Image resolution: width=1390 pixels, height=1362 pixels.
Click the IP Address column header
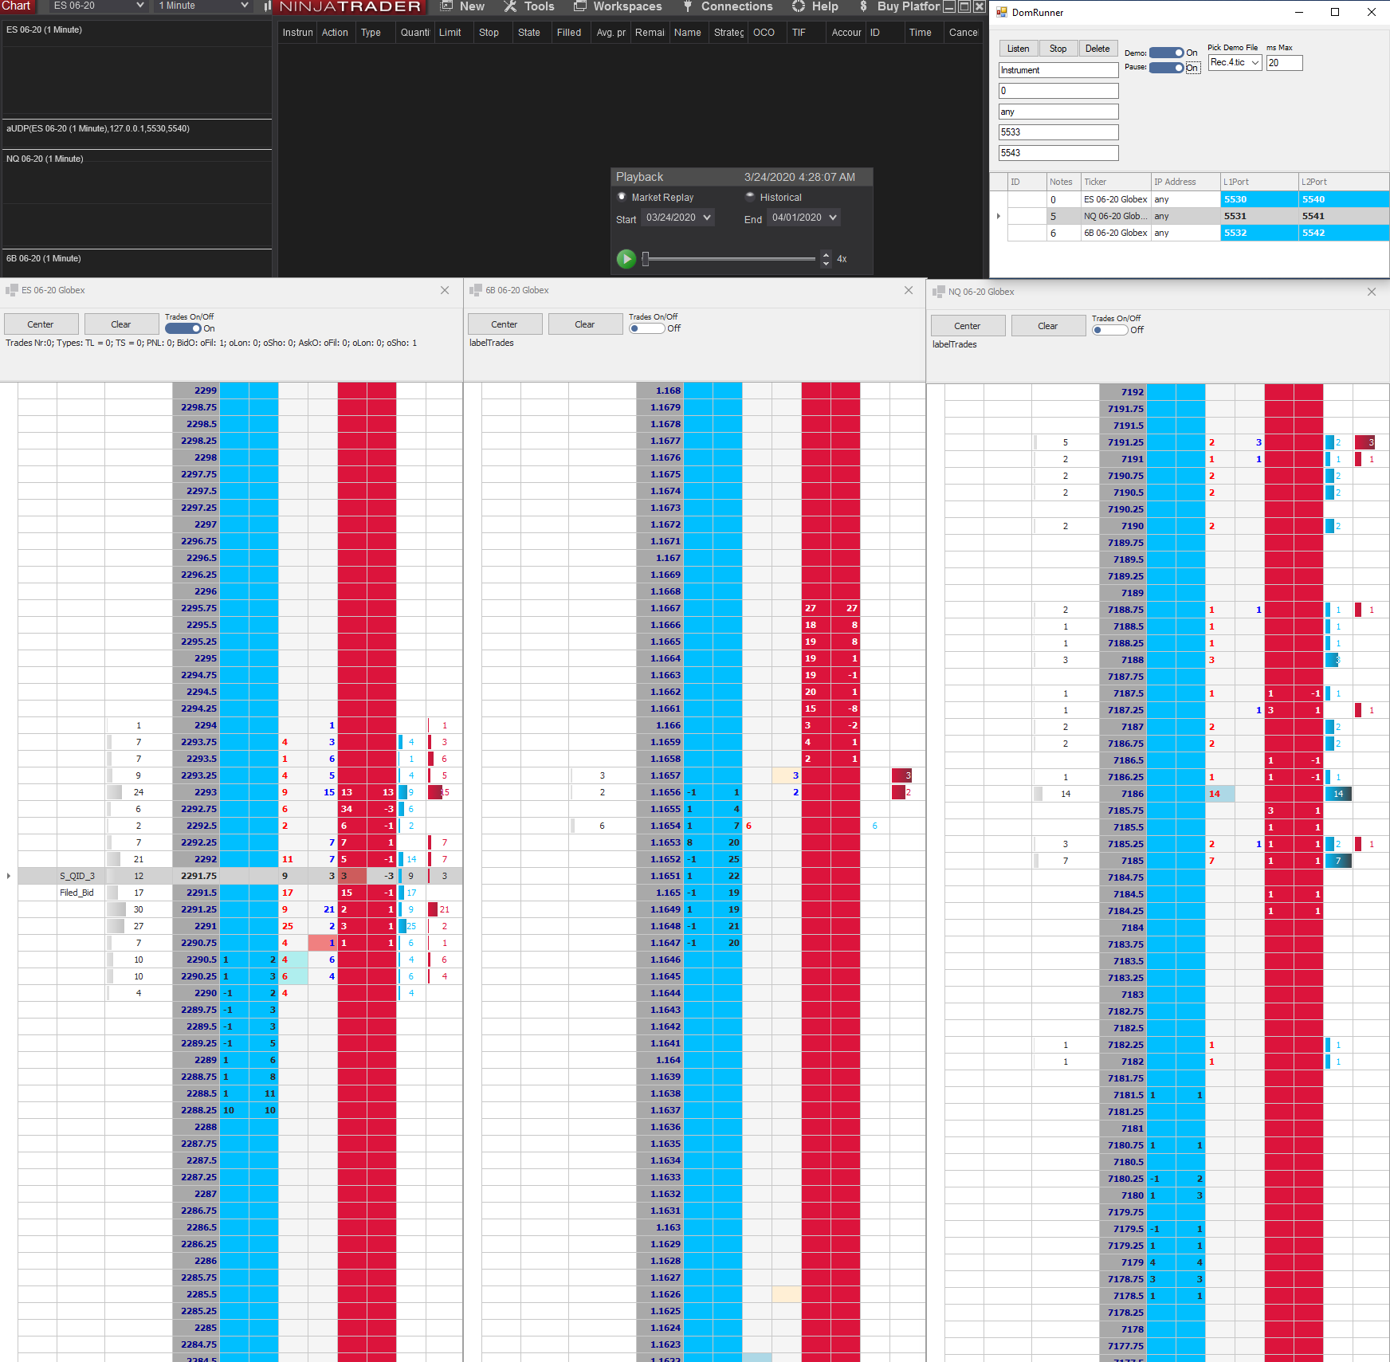click(x=1186, y=182)
